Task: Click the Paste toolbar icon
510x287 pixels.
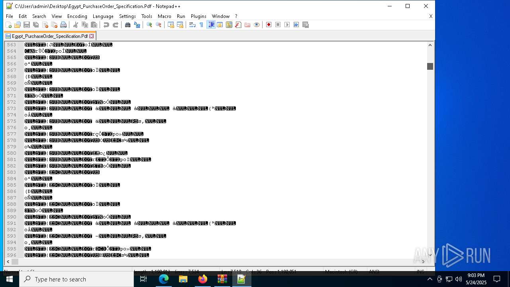Action: (x=94, y=25)
